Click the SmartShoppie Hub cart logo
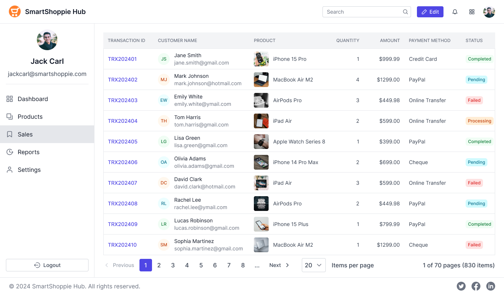The height and width of the screenshot is (295, 504). tap(15, 12)
